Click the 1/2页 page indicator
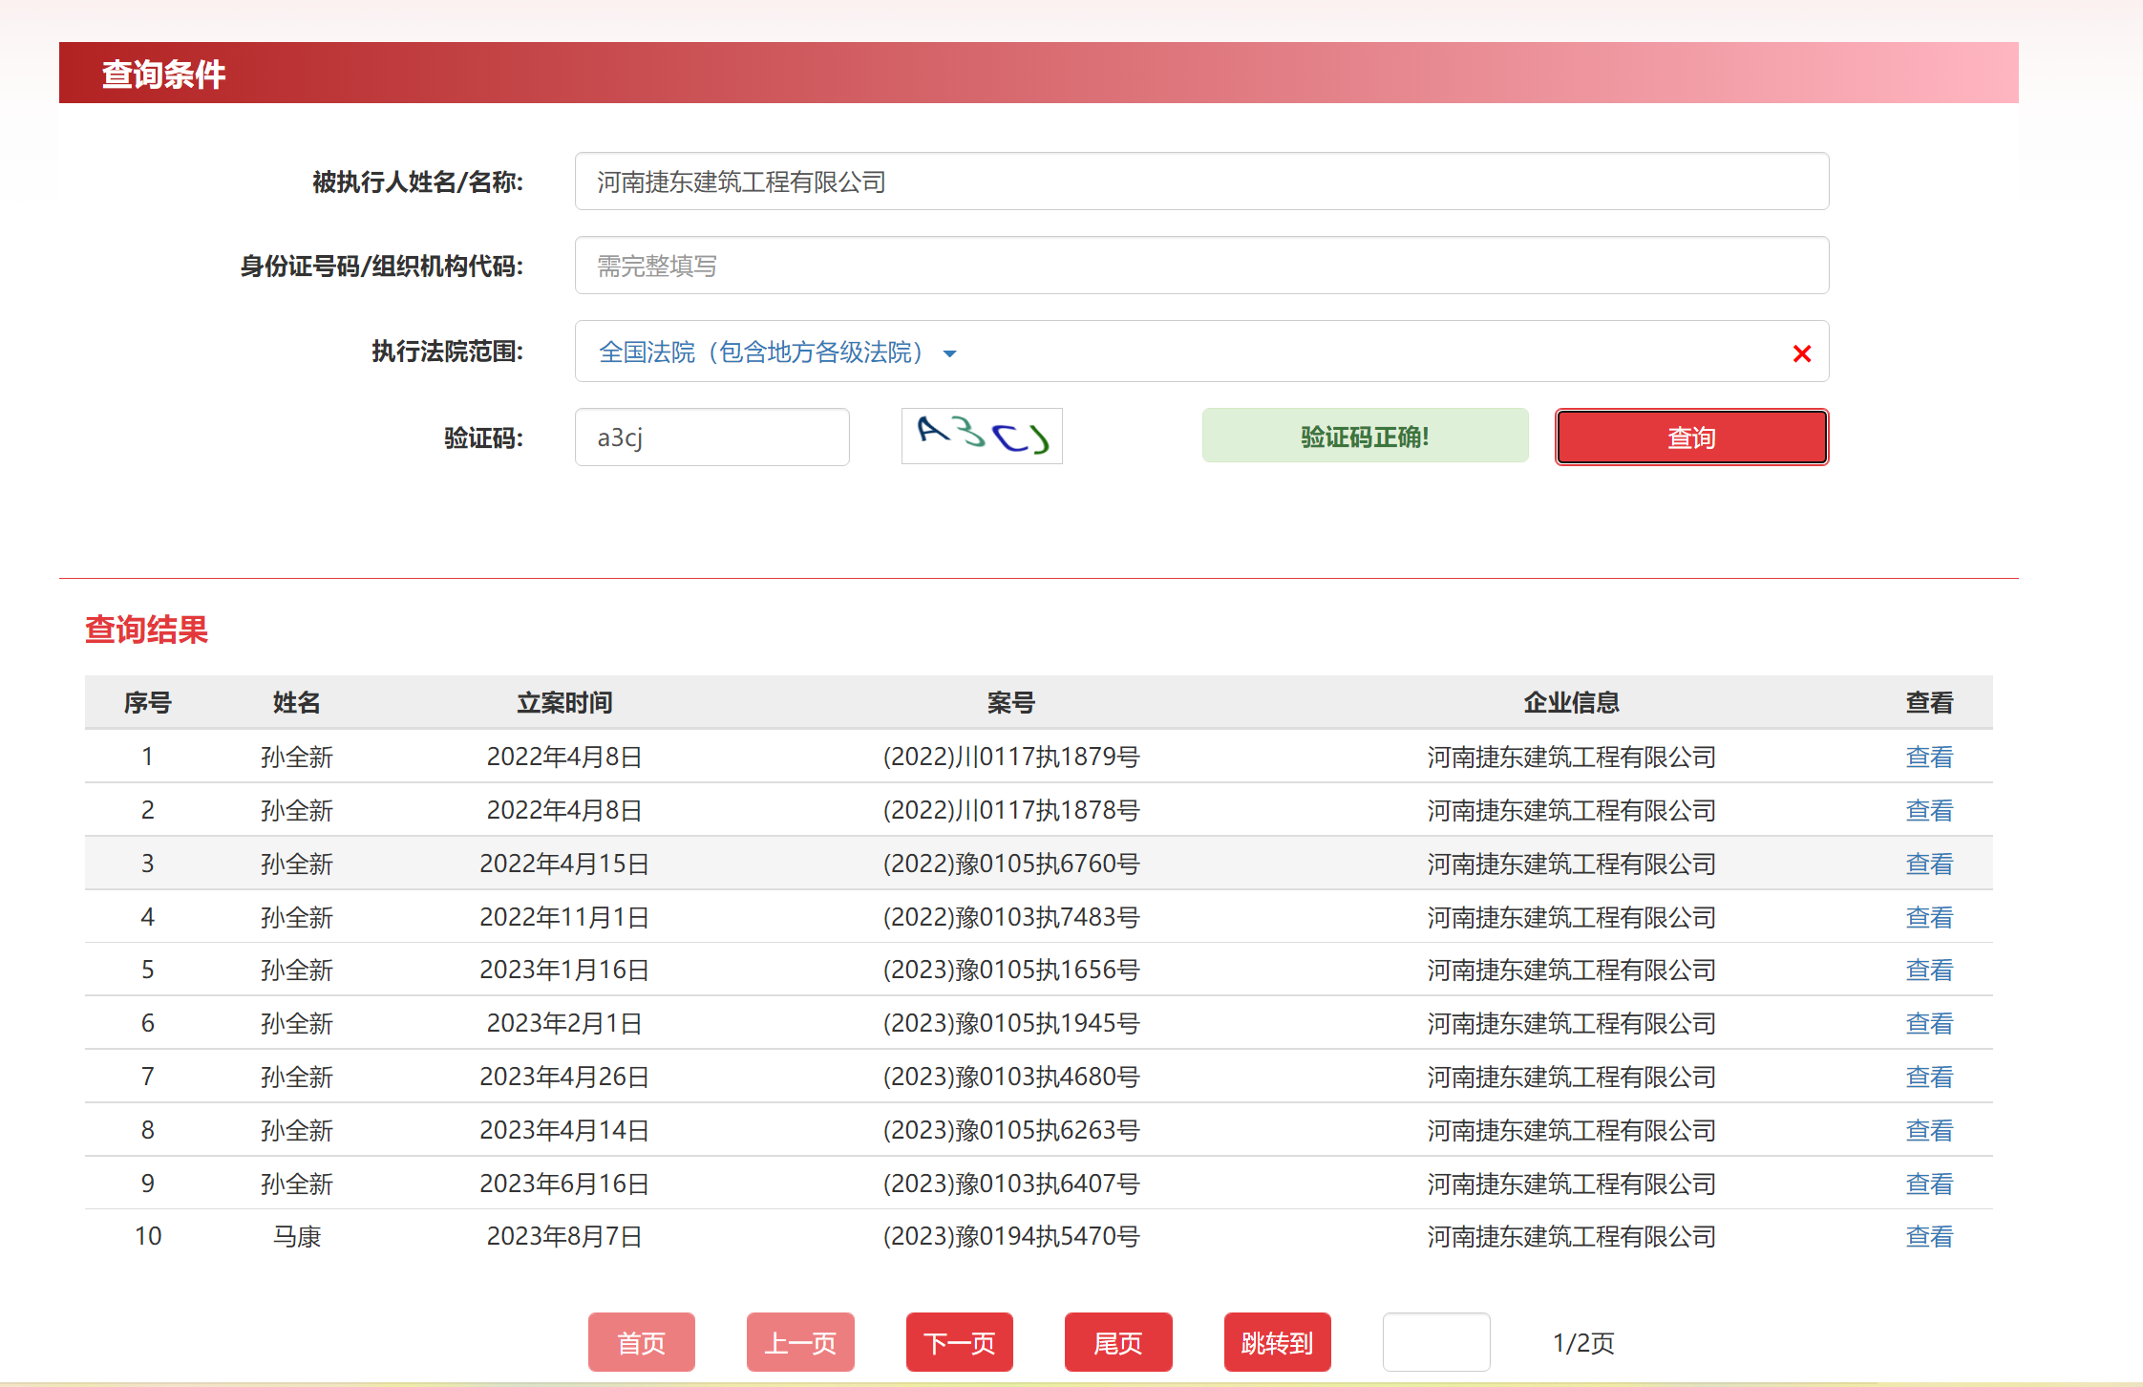 [1583, 1343]
